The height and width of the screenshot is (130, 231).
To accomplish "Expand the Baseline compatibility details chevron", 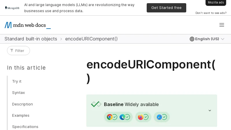I will pos(210,110).
